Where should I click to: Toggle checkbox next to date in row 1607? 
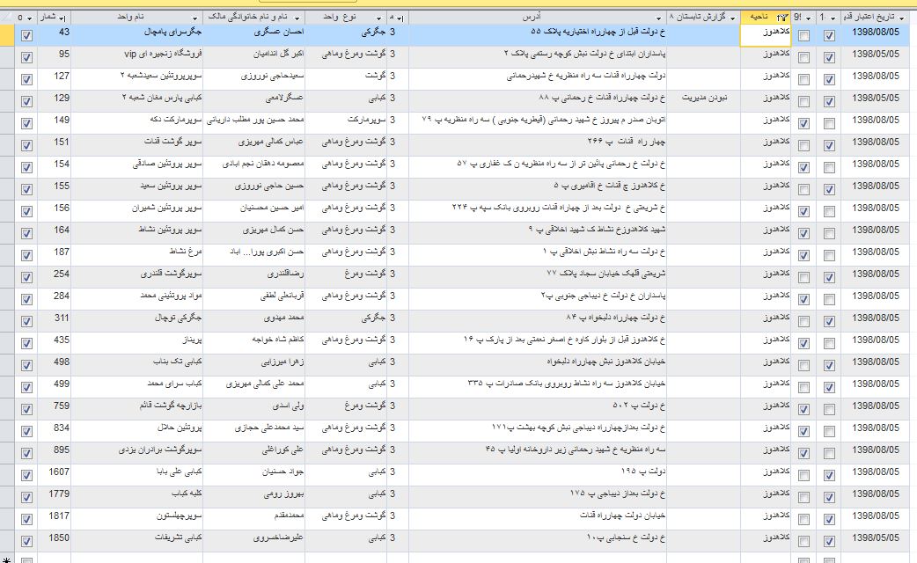coord(829,476)
